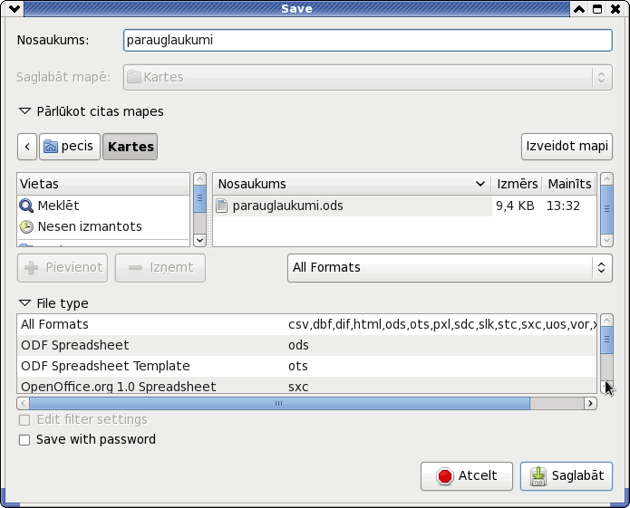The width and height of the screenshot is (630, 508).
Task: Click the back arrow path button
Action: (27, 147)
